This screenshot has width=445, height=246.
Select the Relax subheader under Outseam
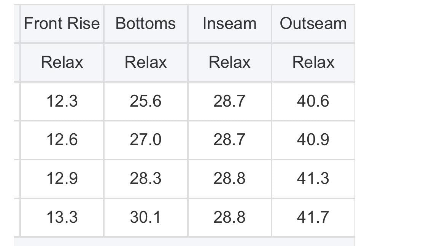click(313, 62)
